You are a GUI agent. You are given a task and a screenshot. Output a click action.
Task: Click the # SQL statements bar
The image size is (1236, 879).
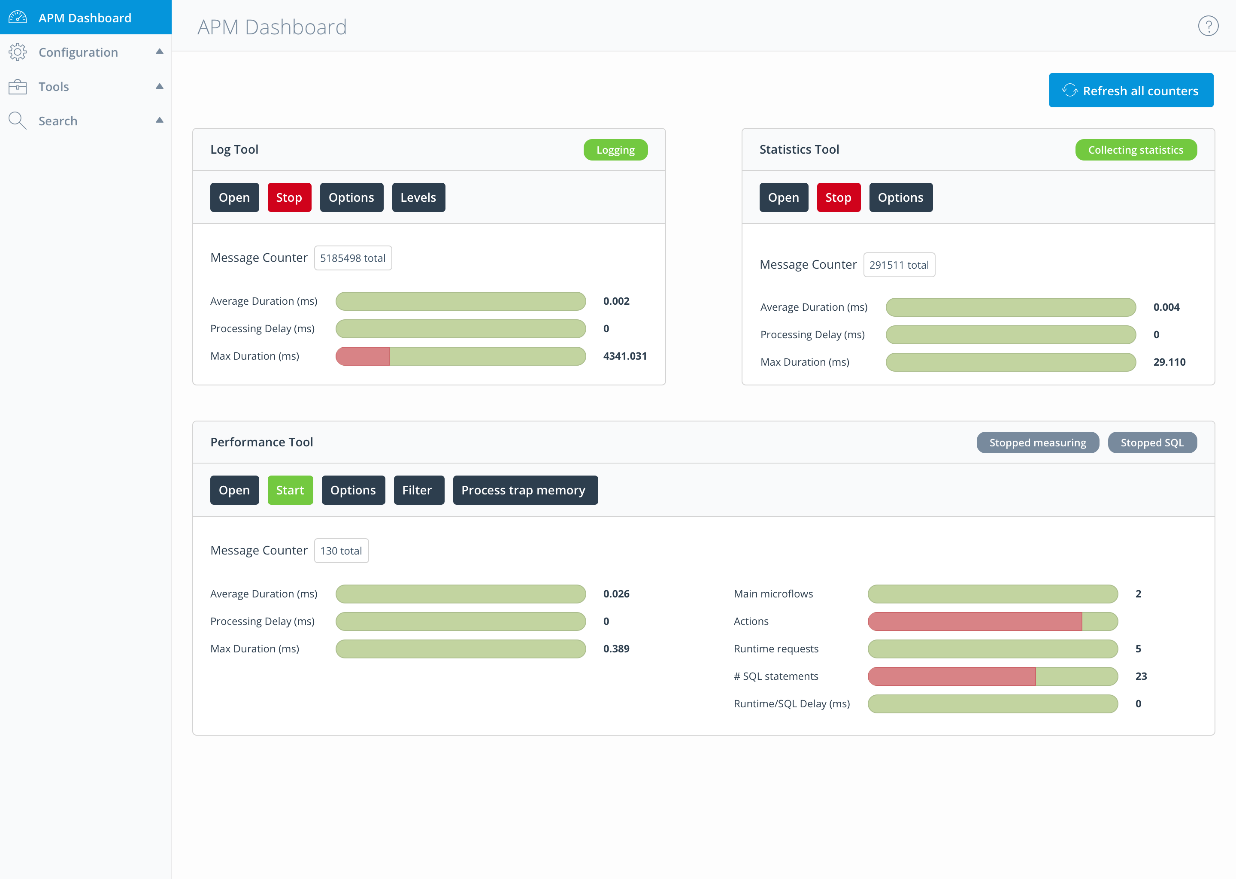point(993,676)
